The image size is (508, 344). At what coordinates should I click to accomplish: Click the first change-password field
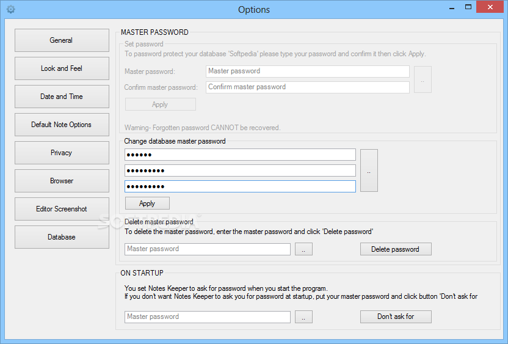pyautogui.click(x=240, y=155)
